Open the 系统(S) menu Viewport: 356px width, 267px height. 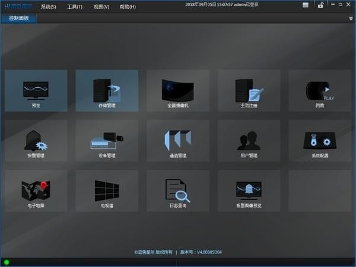point(49,7)
